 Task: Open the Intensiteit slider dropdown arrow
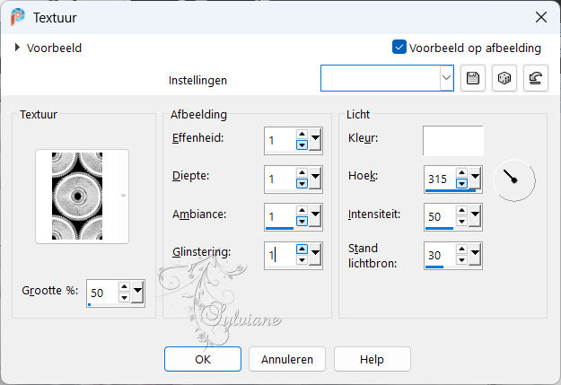(x=475, y=215)
